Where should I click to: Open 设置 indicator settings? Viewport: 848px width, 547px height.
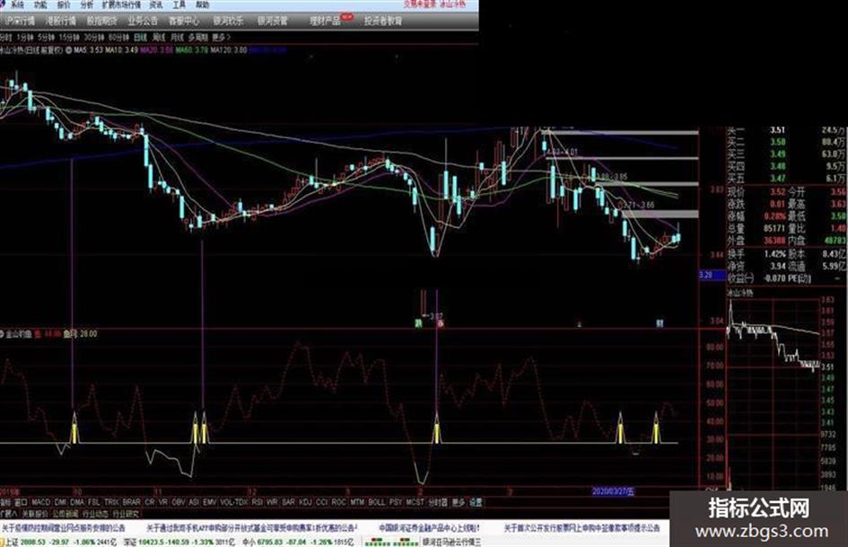tap(476, 503)
